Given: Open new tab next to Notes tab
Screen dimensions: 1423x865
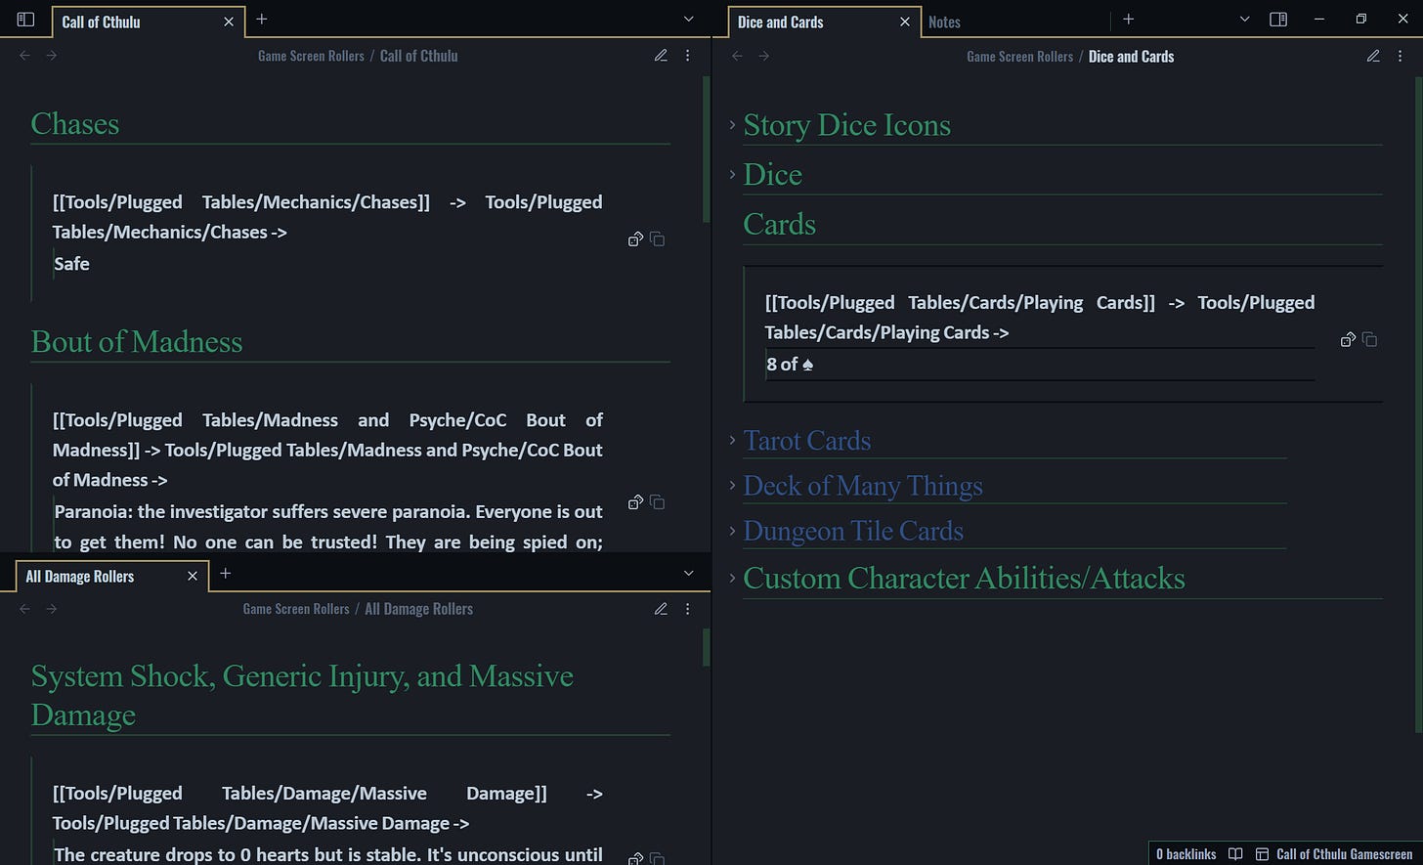Looking at the screenshot, I should coord(1128,19).
